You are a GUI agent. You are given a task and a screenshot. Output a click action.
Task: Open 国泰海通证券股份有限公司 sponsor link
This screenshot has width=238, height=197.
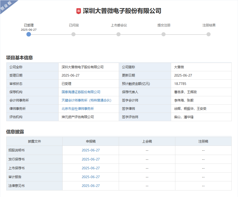pyautogui.click(x=81, y=92)
